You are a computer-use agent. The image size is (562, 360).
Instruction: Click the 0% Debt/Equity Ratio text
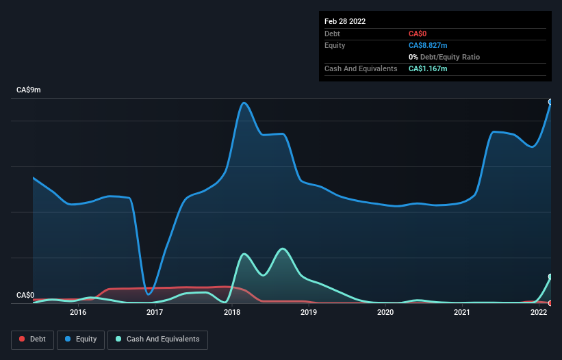pyautogui.click(x=444, y=57)
